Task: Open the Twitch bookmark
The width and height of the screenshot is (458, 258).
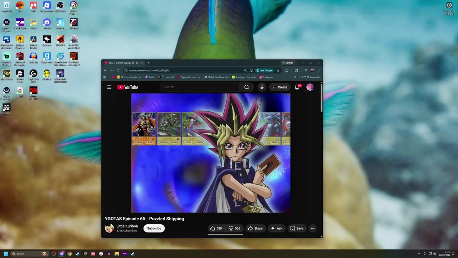Action: 150,77
